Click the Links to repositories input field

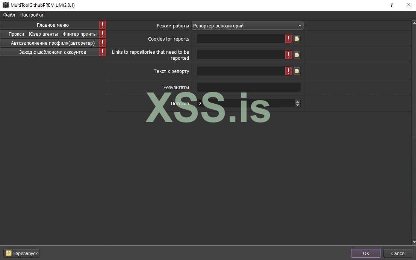241,55
